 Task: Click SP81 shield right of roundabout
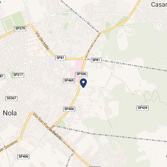[96, 60]
